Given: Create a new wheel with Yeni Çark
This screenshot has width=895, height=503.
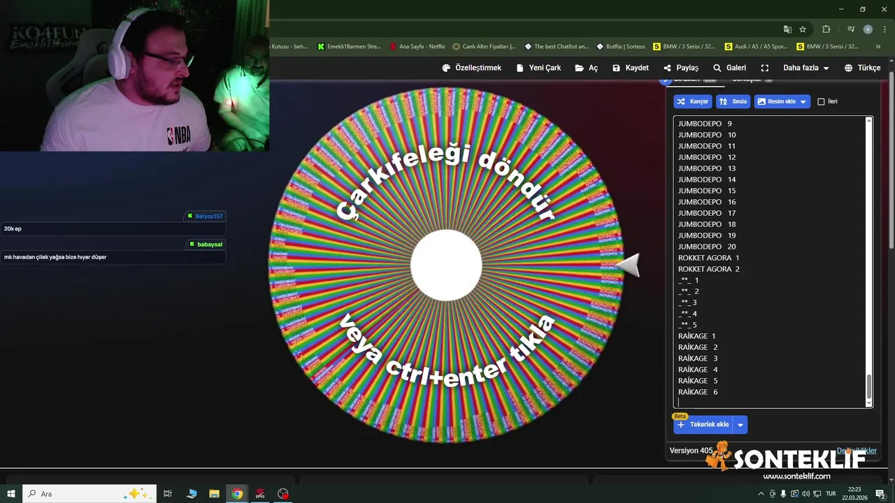Looking at the screenshot, I should pyautogui.click(x=538, y=68).
